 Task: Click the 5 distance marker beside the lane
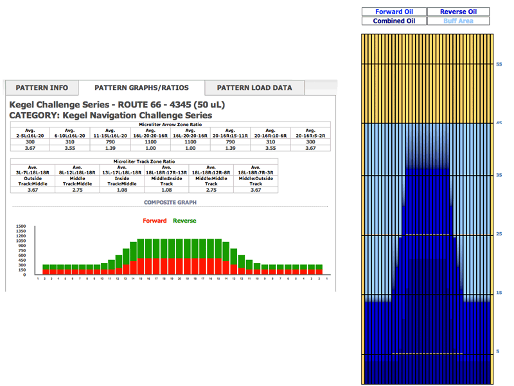497,351
